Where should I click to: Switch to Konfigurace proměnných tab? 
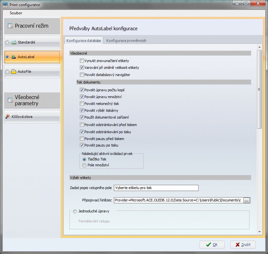pyautogui.click(x=126, y=41)
